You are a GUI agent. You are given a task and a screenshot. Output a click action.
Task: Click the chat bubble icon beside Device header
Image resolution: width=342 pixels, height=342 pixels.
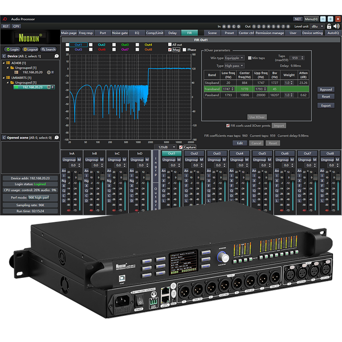coord(56,56)
